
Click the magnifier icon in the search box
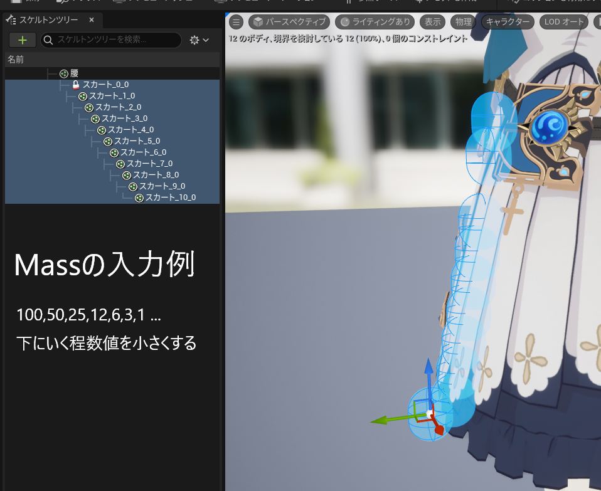(48, 40)
